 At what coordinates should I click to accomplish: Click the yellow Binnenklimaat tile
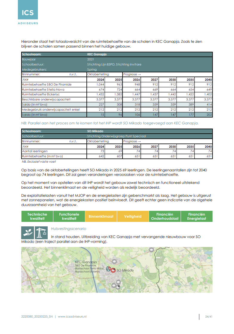[101, 216]
